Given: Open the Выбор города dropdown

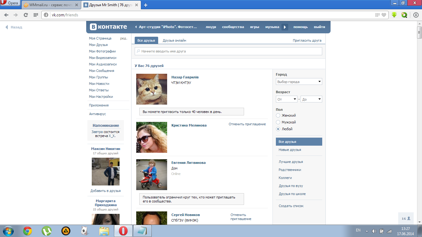Looking at the screenshot, I should pyautogui.click(x=299, y=82).
